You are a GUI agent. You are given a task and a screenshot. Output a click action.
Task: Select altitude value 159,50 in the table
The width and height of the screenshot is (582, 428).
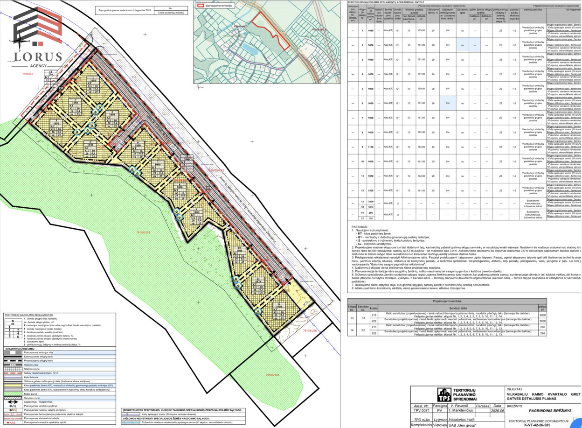point(422,89)
